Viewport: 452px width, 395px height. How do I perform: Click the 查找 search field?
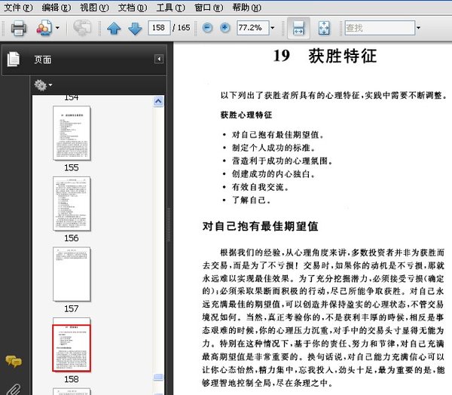(x=380, y=28)
